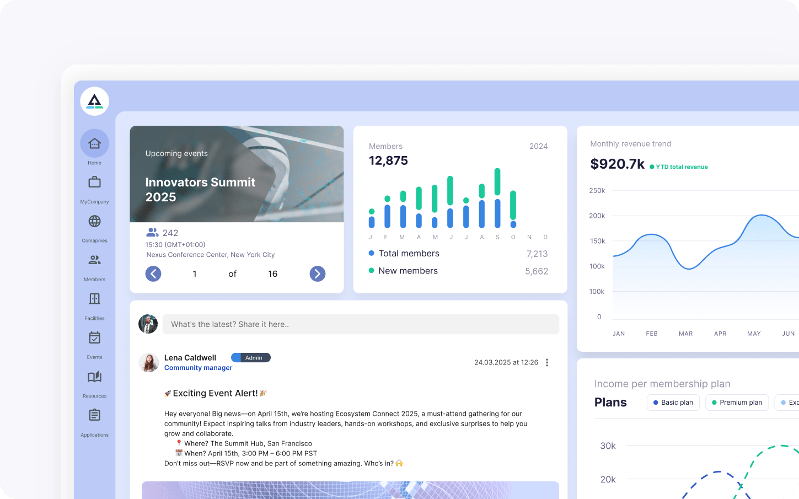Open MyCompany briefcase icon

click(x=94, y=182)
